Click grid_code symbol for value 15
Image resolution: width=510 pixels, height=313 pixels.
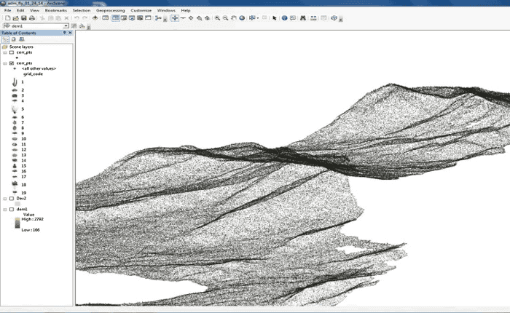pyautogui.click(x=15, y=166)
